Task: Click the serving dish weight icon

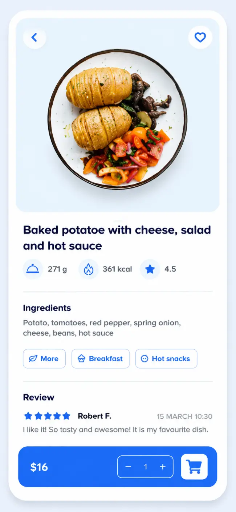Action: coord(33,269)
